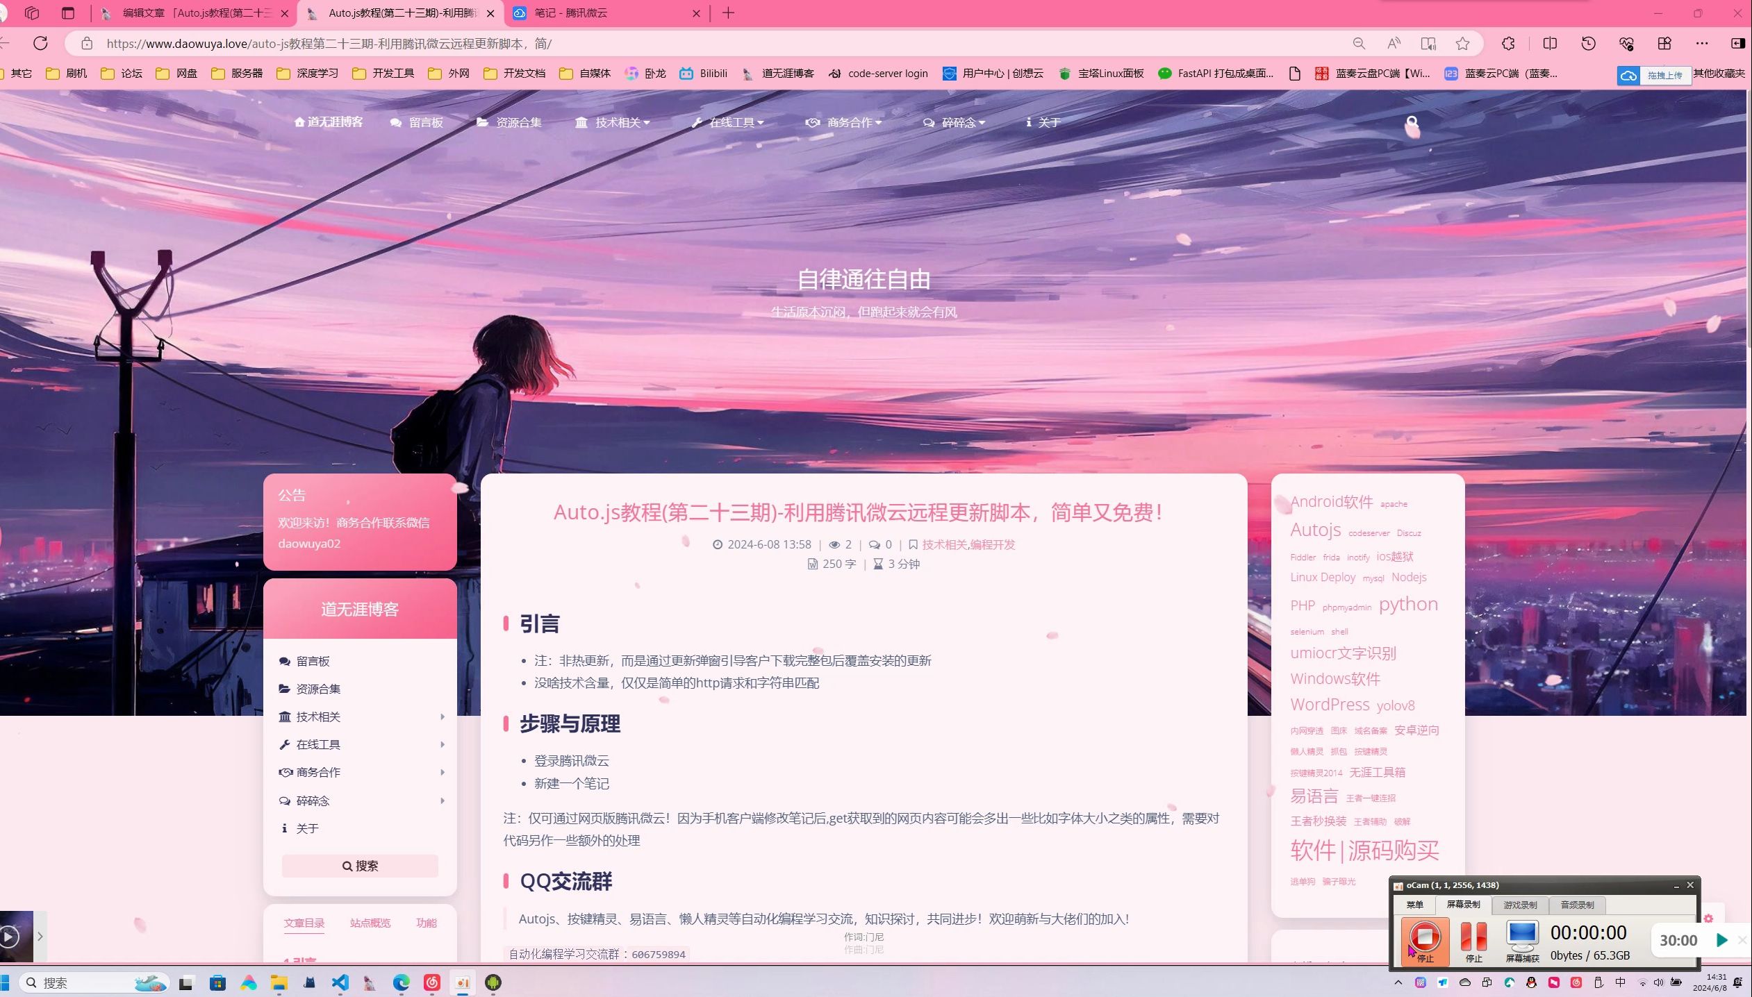Screen dimensions: 1752x997
Task: Go to 道无涯博客 home in navigation
Action: 329,122
